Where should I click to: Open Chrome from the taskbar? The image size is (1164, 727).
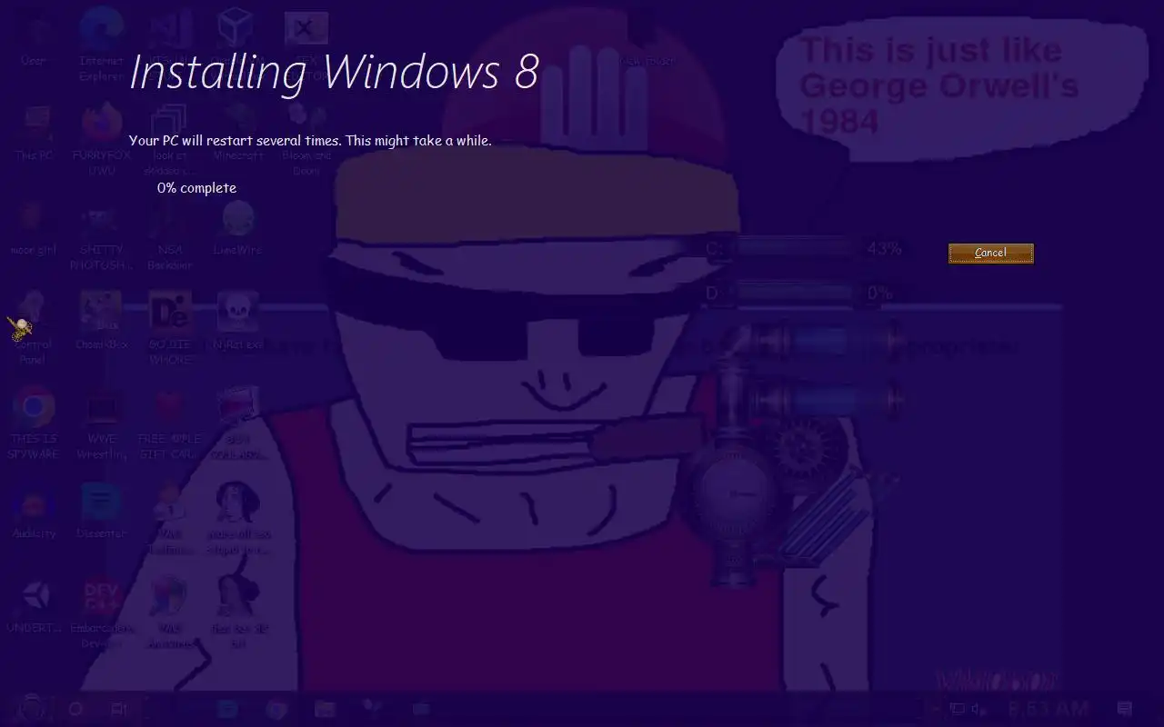pyautogui.click(x=276, y=709)
